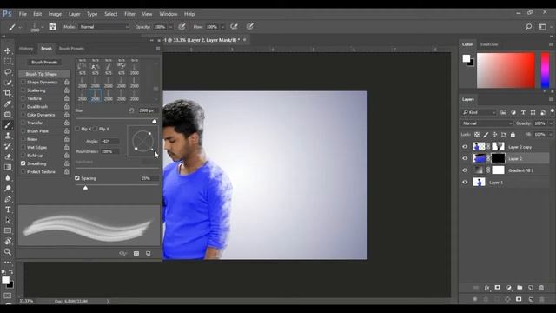Select the Gradient tool
The image size is (556, 313).
pyautogui.click(x=8, y=167)
